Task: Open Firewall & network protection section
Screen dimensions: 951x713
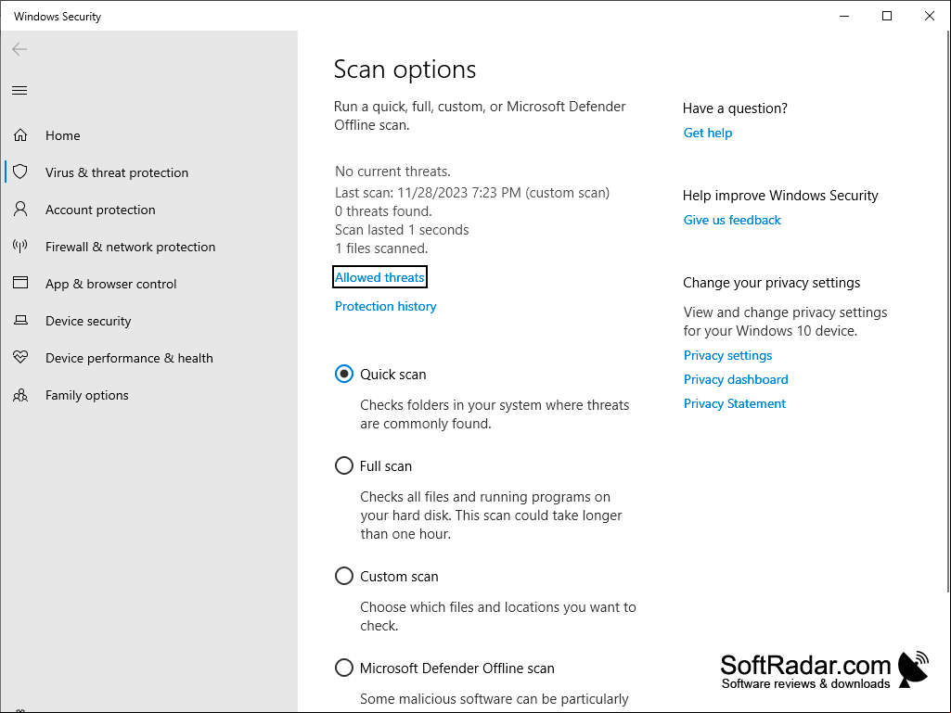Action: [x=131, y=247]
